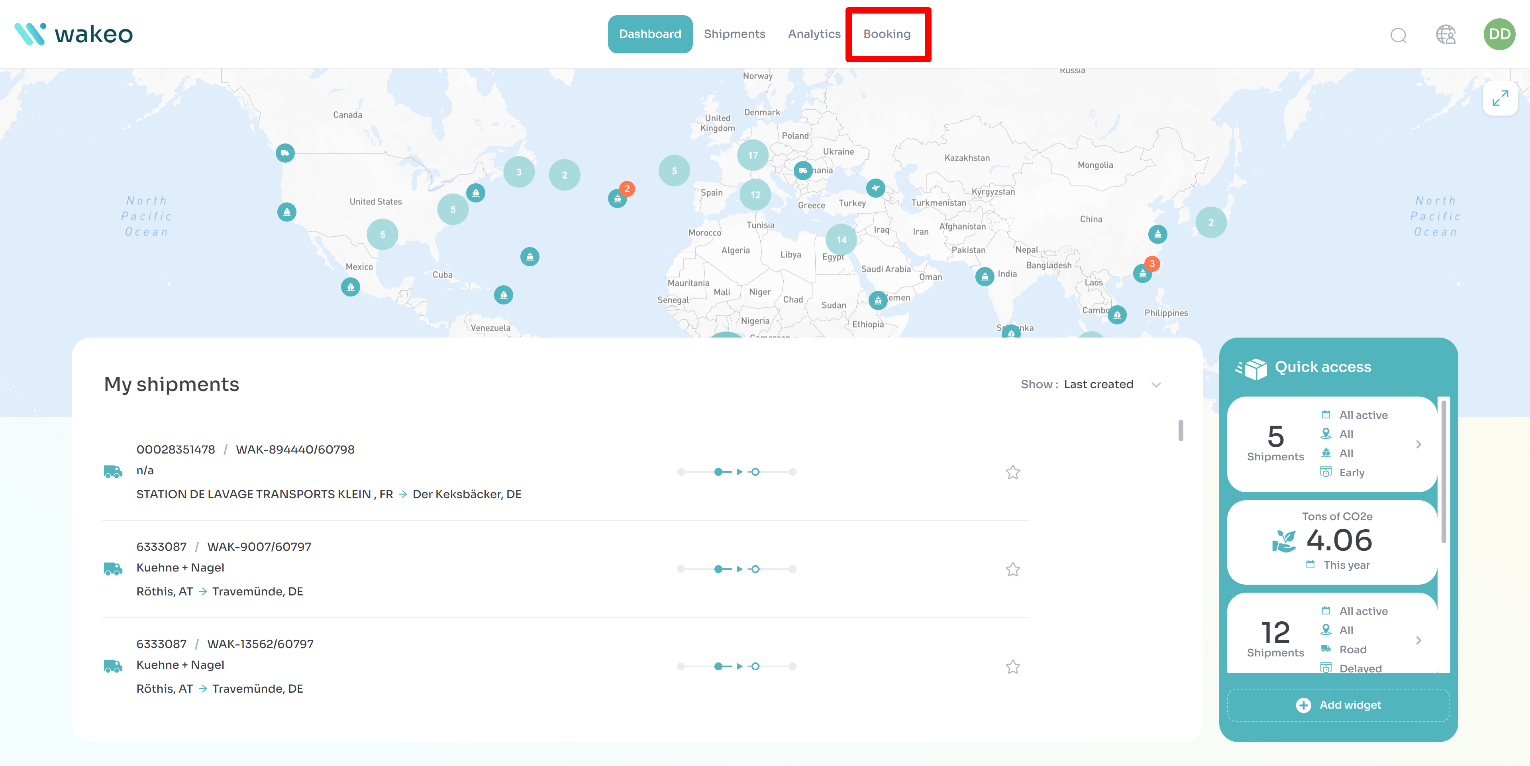Favorite the WAK-9007/60797 shipment with star
Image resolution: width=1530 pixels, height=766 pixels.
click(1013, 569)
